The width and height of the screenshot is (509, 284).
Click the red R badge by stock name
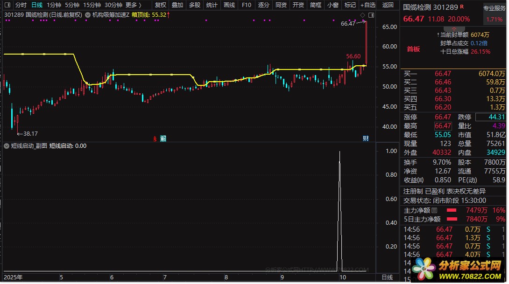coord(462,7)
